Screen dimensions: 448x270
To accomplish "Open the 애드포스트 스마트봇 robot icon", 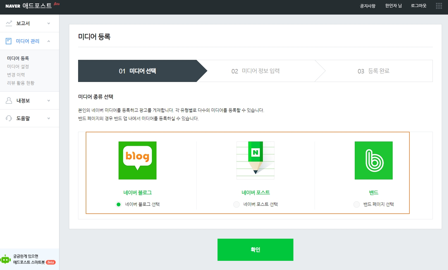I will [6, 259].
